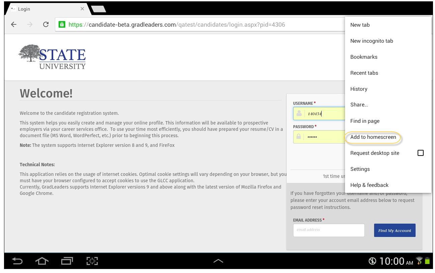Click the Technical Notes: heading
Image resolution: width=435 pixels, height=273 pixels.
(x=37, y=165)
